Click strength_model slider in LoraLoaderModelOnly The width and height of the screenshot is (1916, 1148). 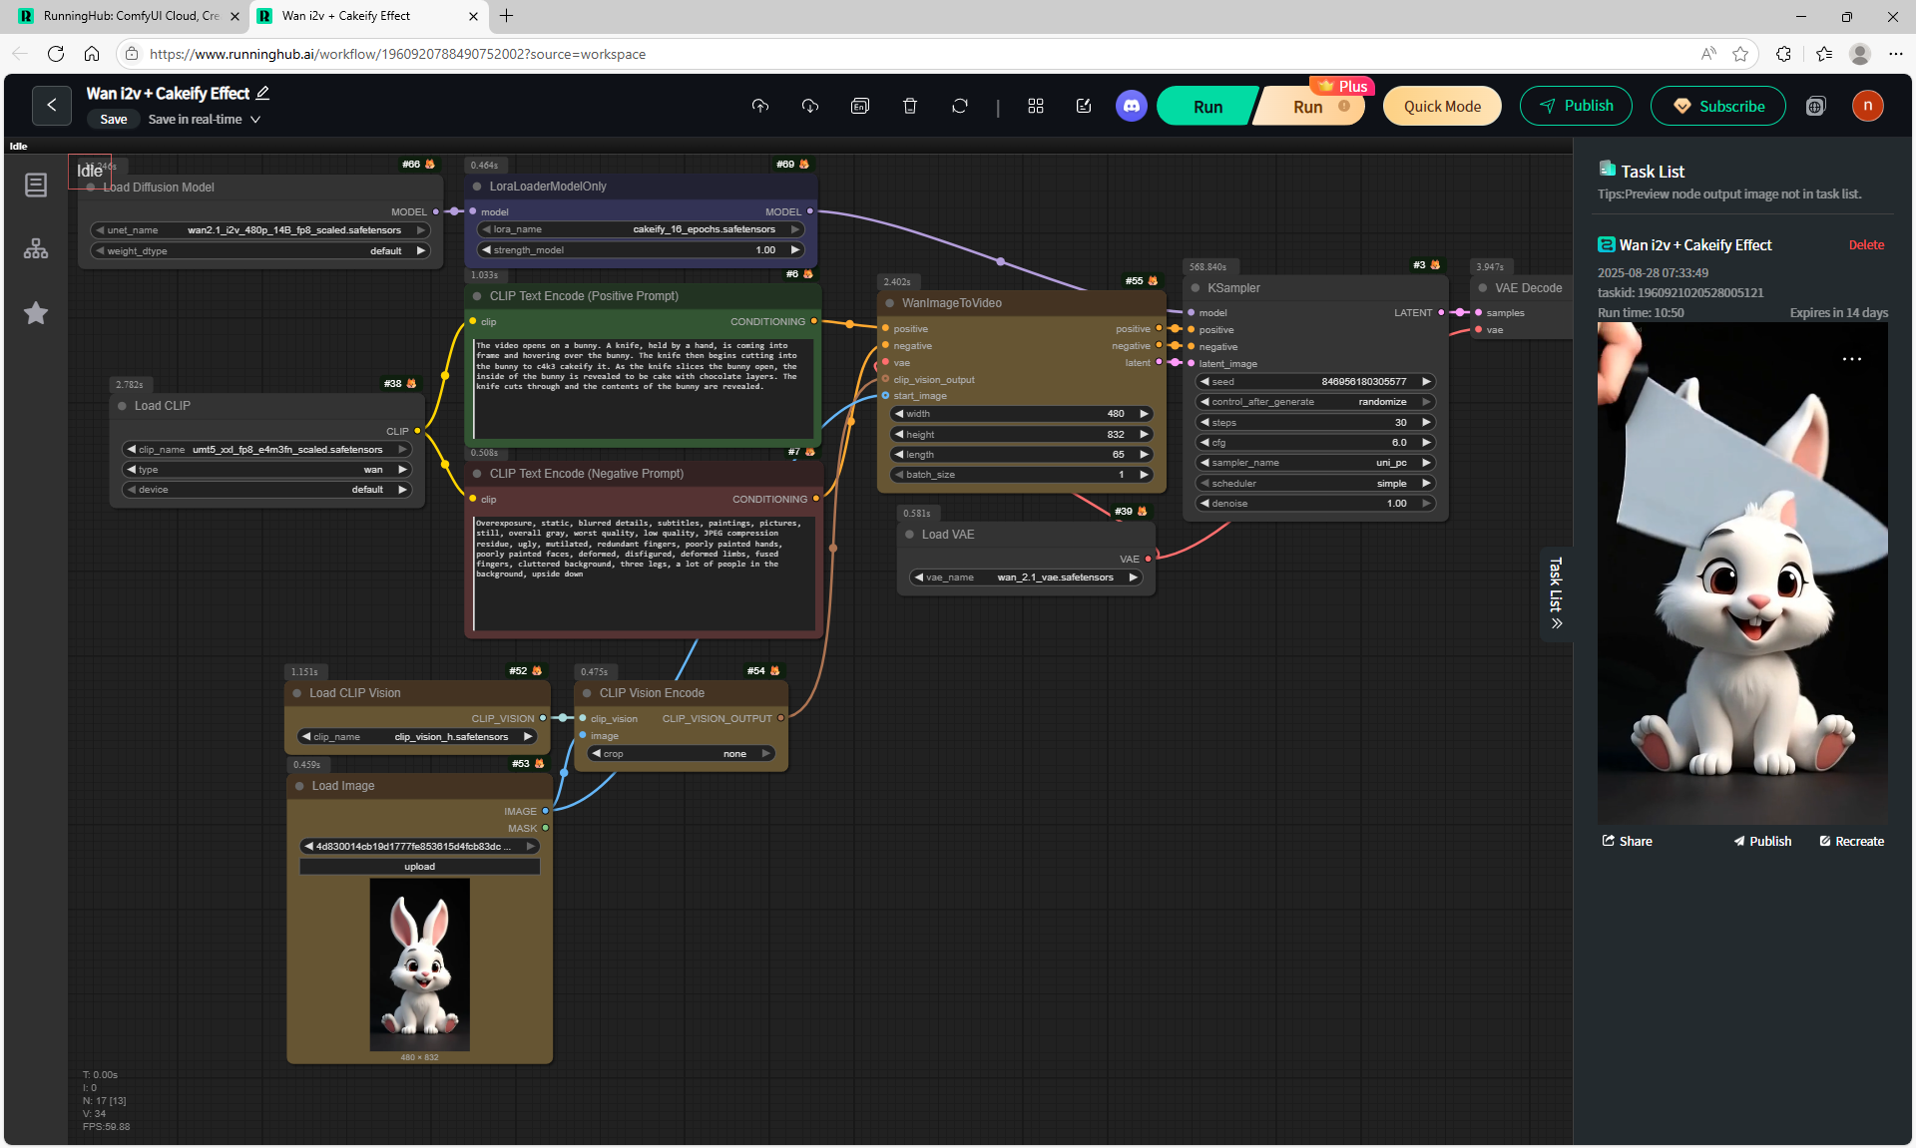(x=641, y=250)
